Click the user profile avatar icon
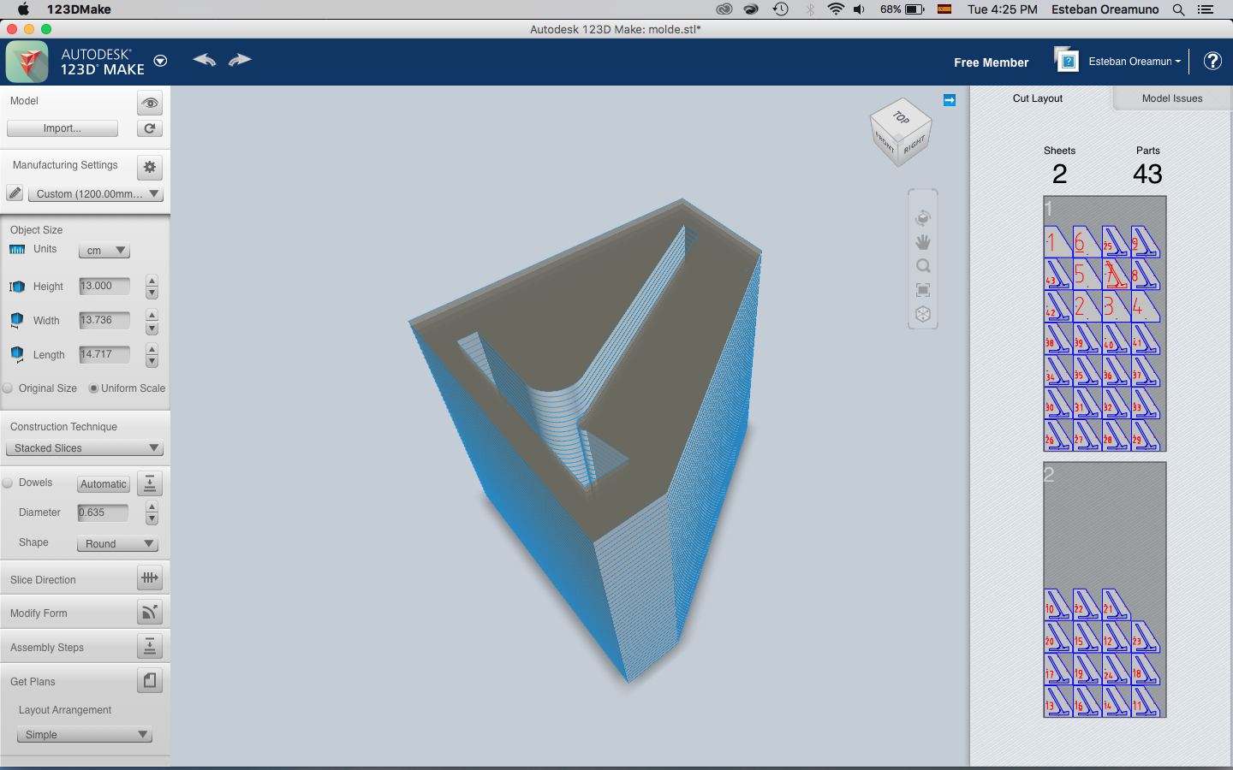Image resolution: width=1233 pixels, height=770 pixels. (1067, 60)
